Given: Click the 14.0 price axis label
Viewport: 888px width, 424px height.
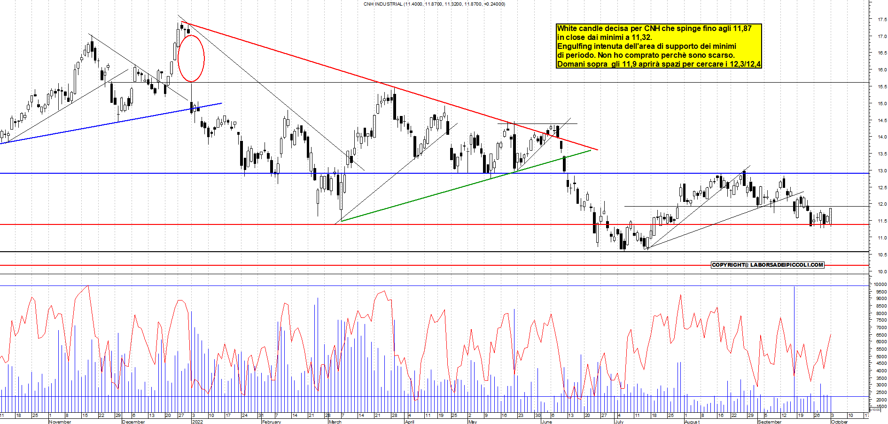Looking at the screenshot, I should (882, 137).
